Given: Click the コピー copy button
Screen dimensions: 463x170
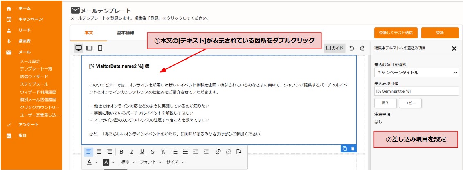Looking at the screenshot, I should [x=410, y=103].
